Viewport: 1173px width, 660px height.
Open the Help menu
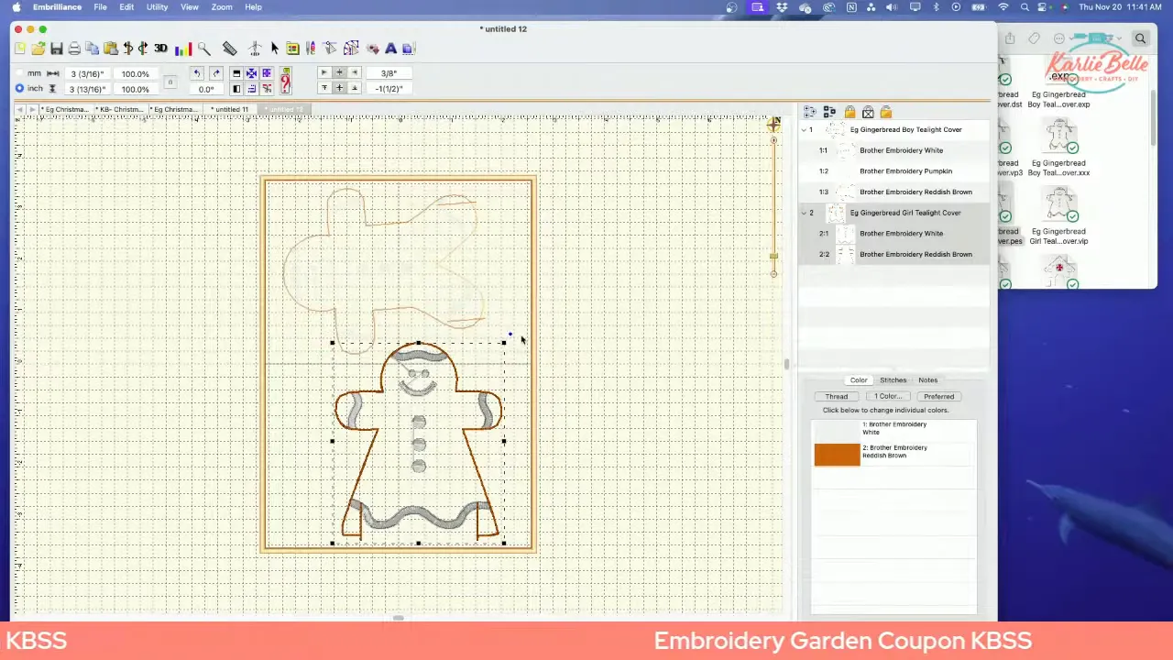click(x=253, y=6)
